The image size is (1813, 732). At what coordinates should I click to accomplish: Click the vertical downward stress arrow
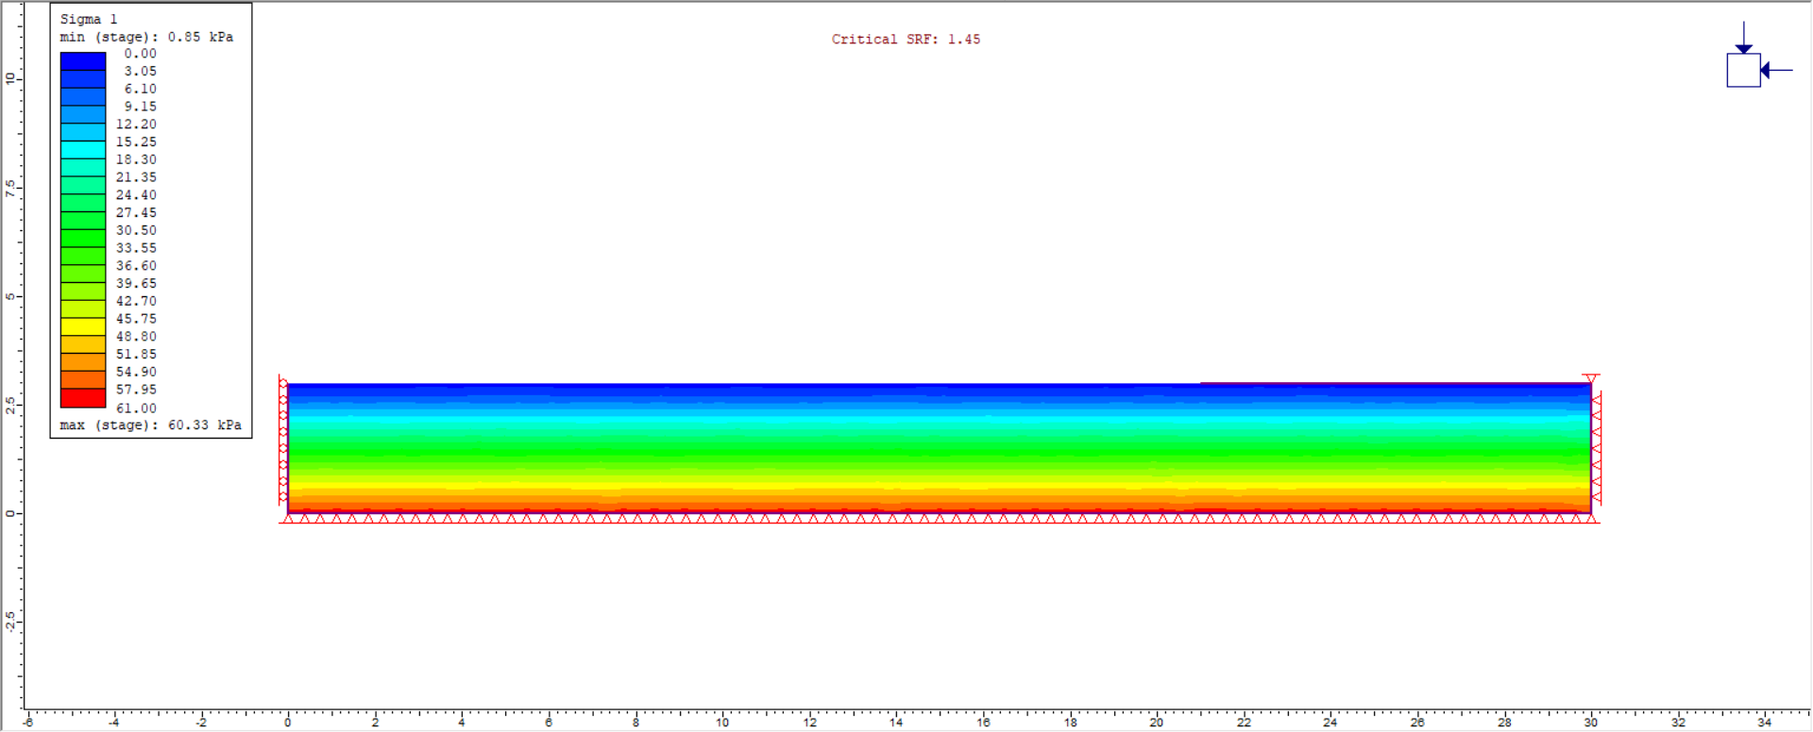[x=1743, y=38]
